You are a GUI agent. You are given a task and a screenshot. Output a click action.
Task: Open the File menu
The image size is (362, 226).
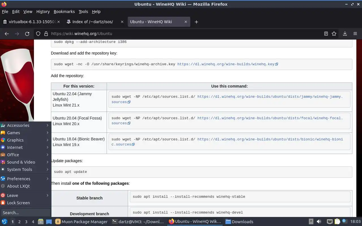5,12
